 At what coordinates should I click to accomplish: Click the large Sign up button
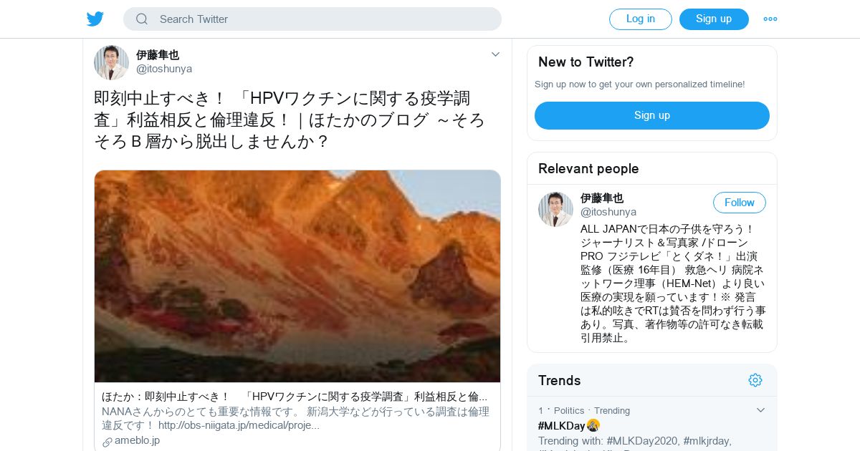[x=652, y=115]
